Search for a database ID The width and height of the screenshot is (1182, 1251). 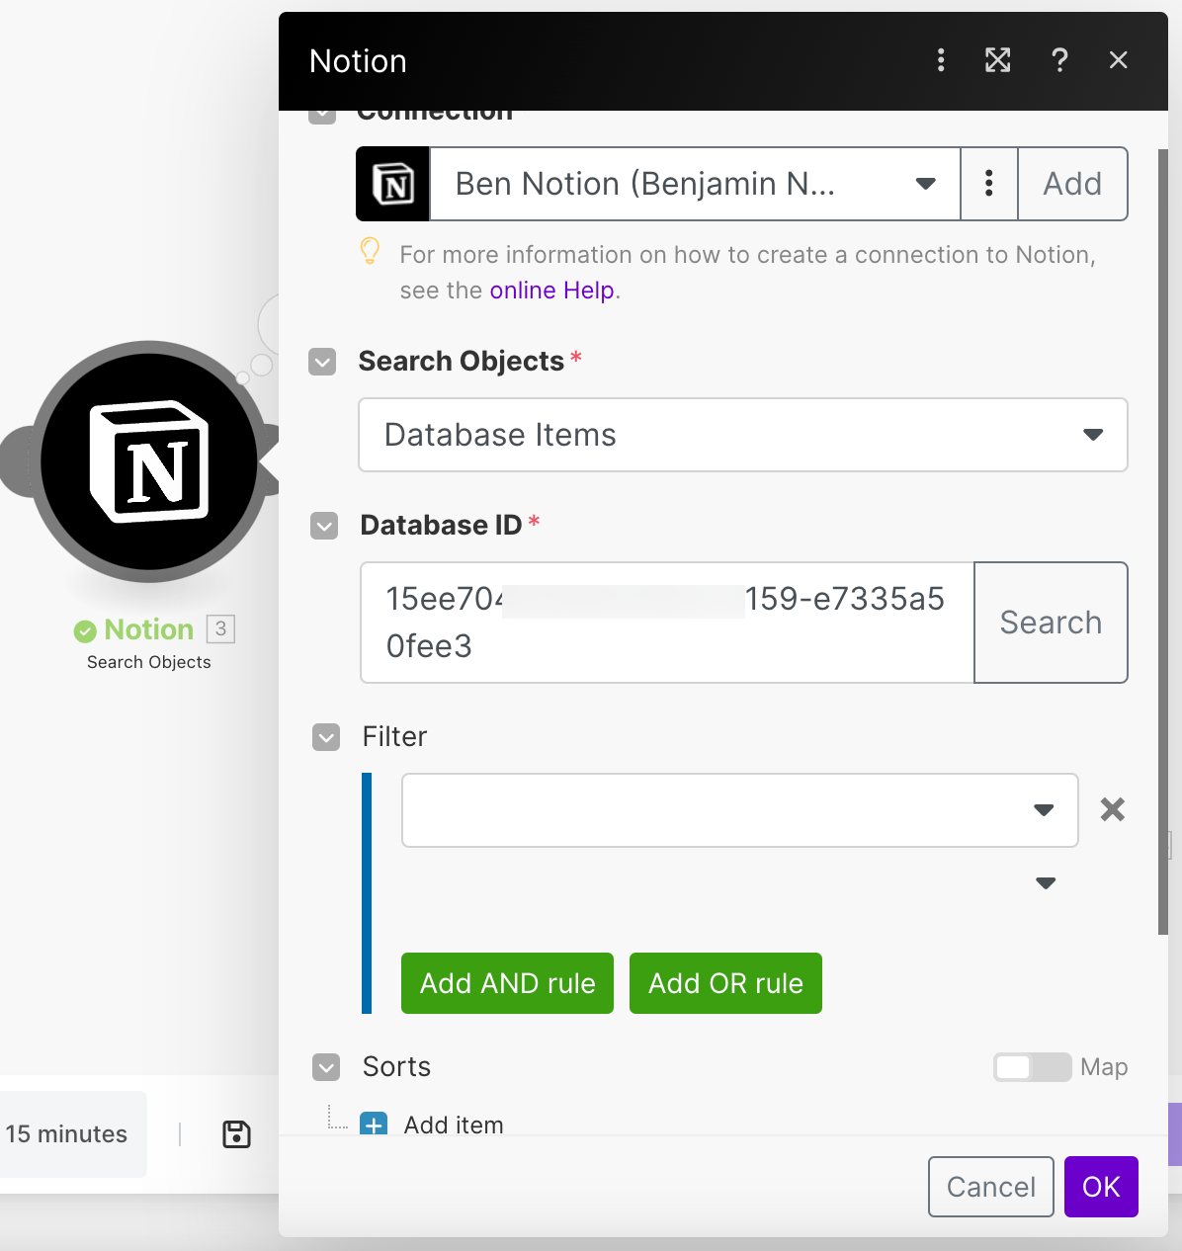[x=1051, y=623]
